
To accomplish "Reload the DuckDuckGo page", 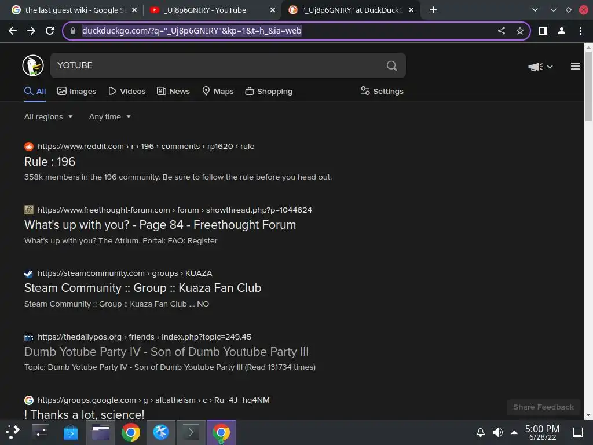I will [50, 31].
